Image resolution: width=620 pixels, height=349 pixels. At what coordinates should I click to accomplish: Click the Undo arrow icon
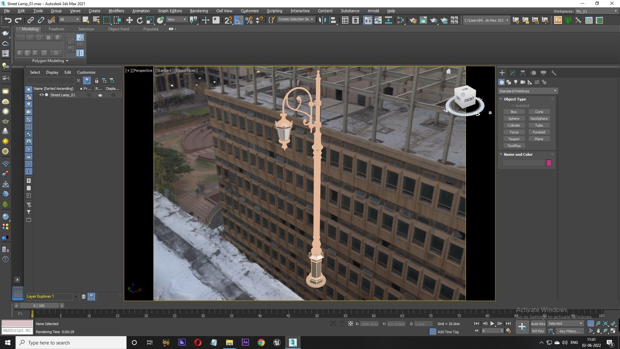click(8, 20)
